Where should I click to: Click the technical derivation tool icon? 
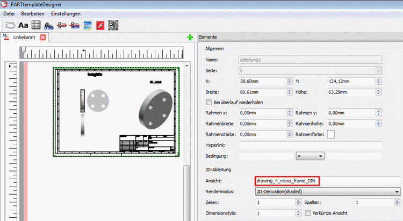(75, 25)
